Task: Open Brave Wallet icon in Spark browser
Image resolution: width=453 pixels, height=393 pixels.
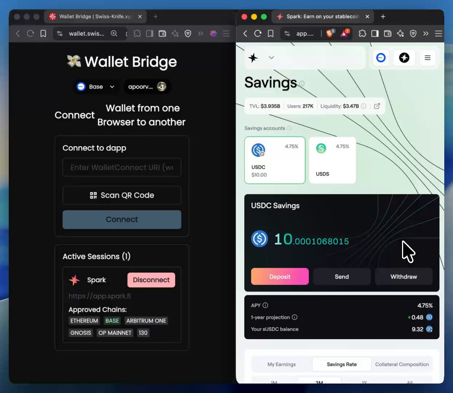Action: [388, 34]
